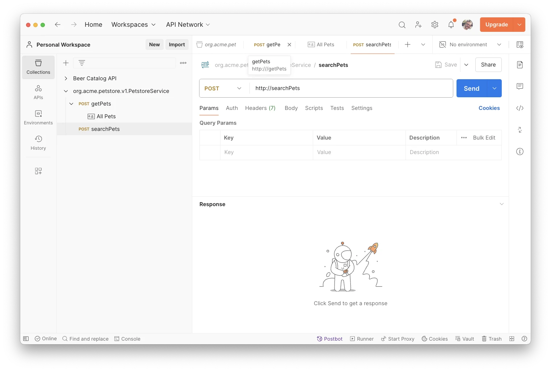Click the code snippet icon

point(520,108)
